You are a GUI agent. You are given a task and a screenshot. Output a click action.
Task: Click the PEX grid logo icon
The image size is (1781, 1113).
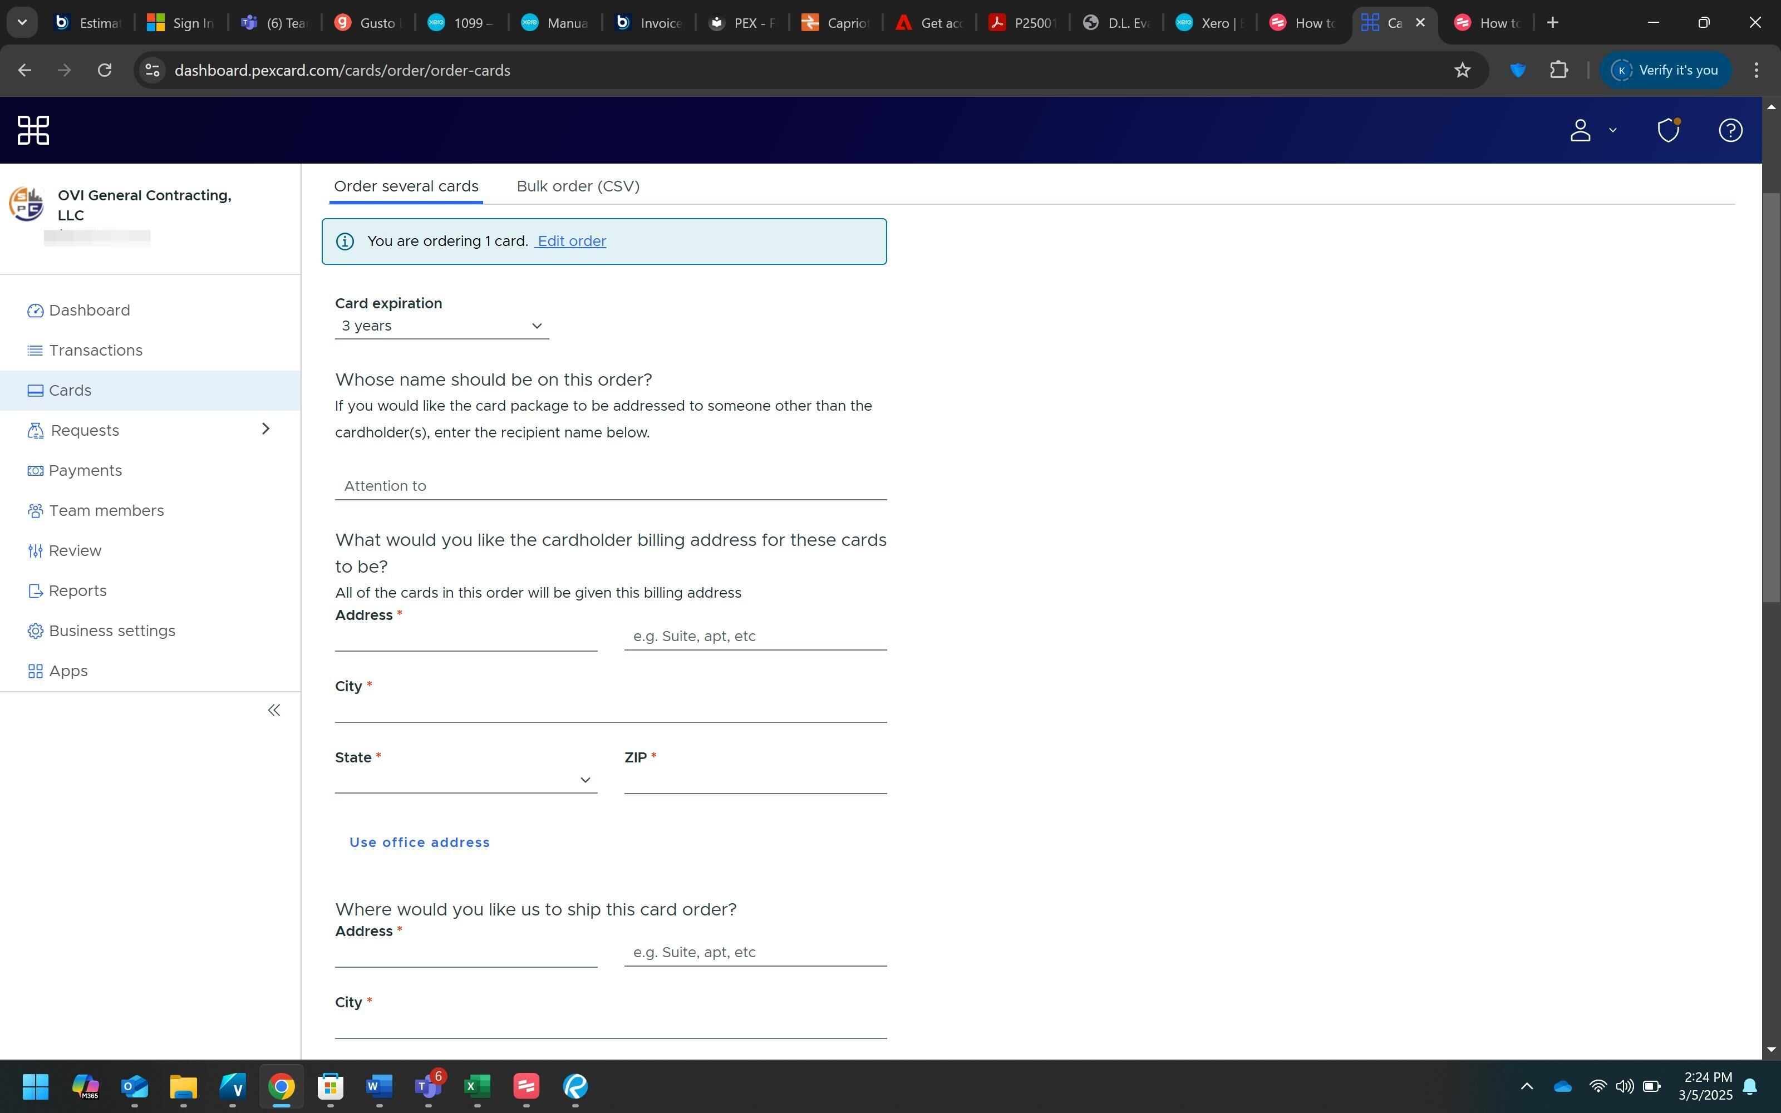click(33, 130)
